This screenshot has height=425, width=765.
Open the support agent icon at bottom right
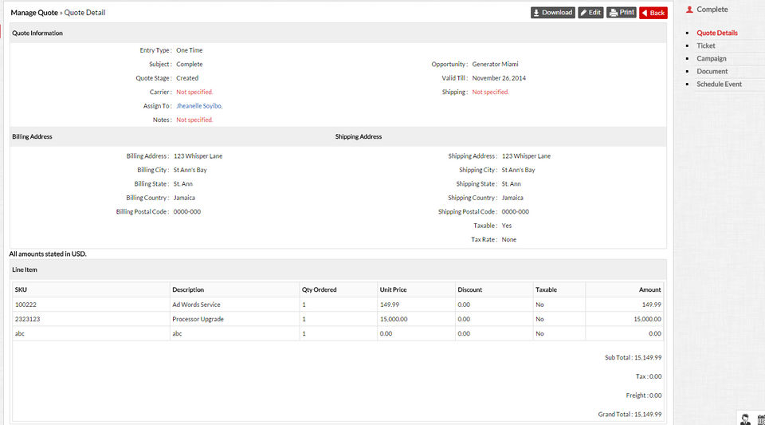[745, 419]
